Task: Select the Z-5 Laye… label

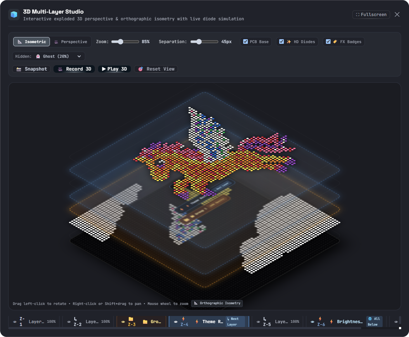Action: pyautogui.click(x=282, y=322)
